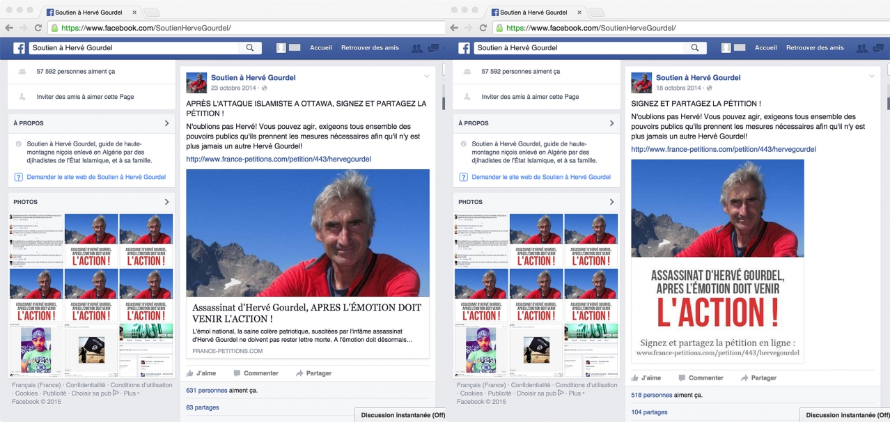This screenshot has width=890, height=422.
Task: Click the back arrow in the left browser window
Action: (x=9, y=28)
